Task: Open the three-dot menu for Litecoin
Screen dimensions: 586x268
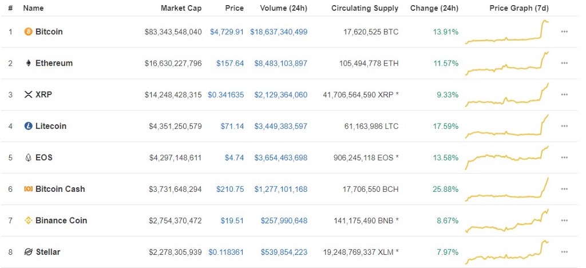Action: pos(564,126)
